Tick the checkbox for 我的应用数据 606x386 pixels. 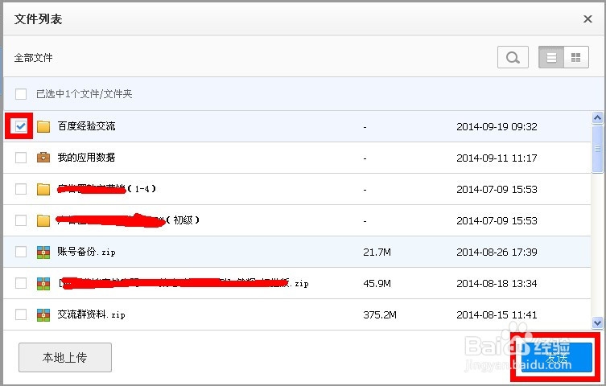coord(21,158)
